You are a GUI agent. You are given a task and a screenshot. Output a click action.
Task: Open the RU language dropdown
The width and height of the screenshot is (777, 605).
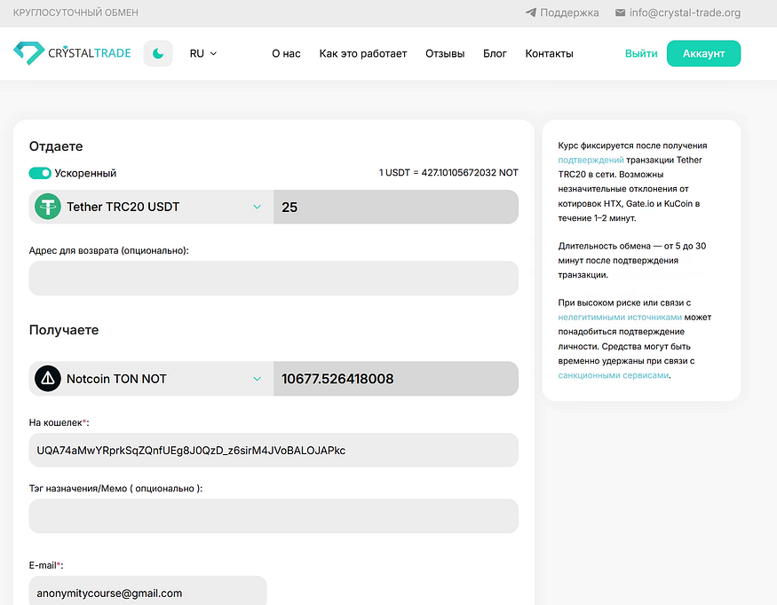coord(203,53)
